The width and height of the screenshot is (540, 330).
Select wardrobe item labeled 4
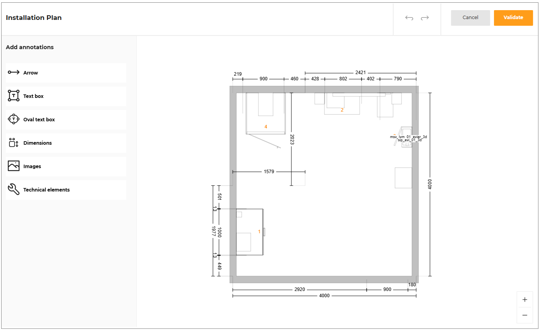point(266,126)
